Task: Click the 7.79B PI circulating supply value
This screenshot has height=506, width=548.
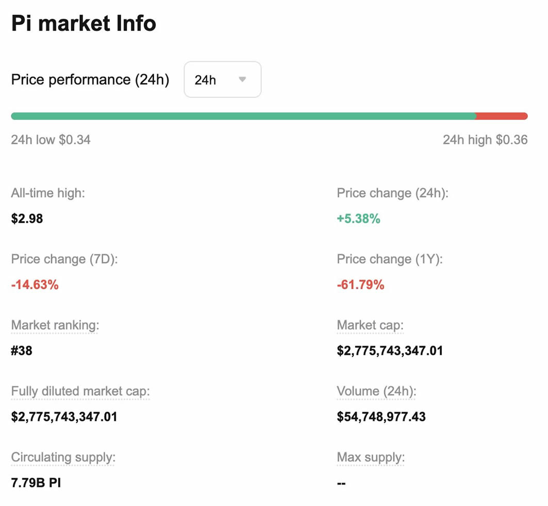Action: pyautogui.click(x=36, y=483)
